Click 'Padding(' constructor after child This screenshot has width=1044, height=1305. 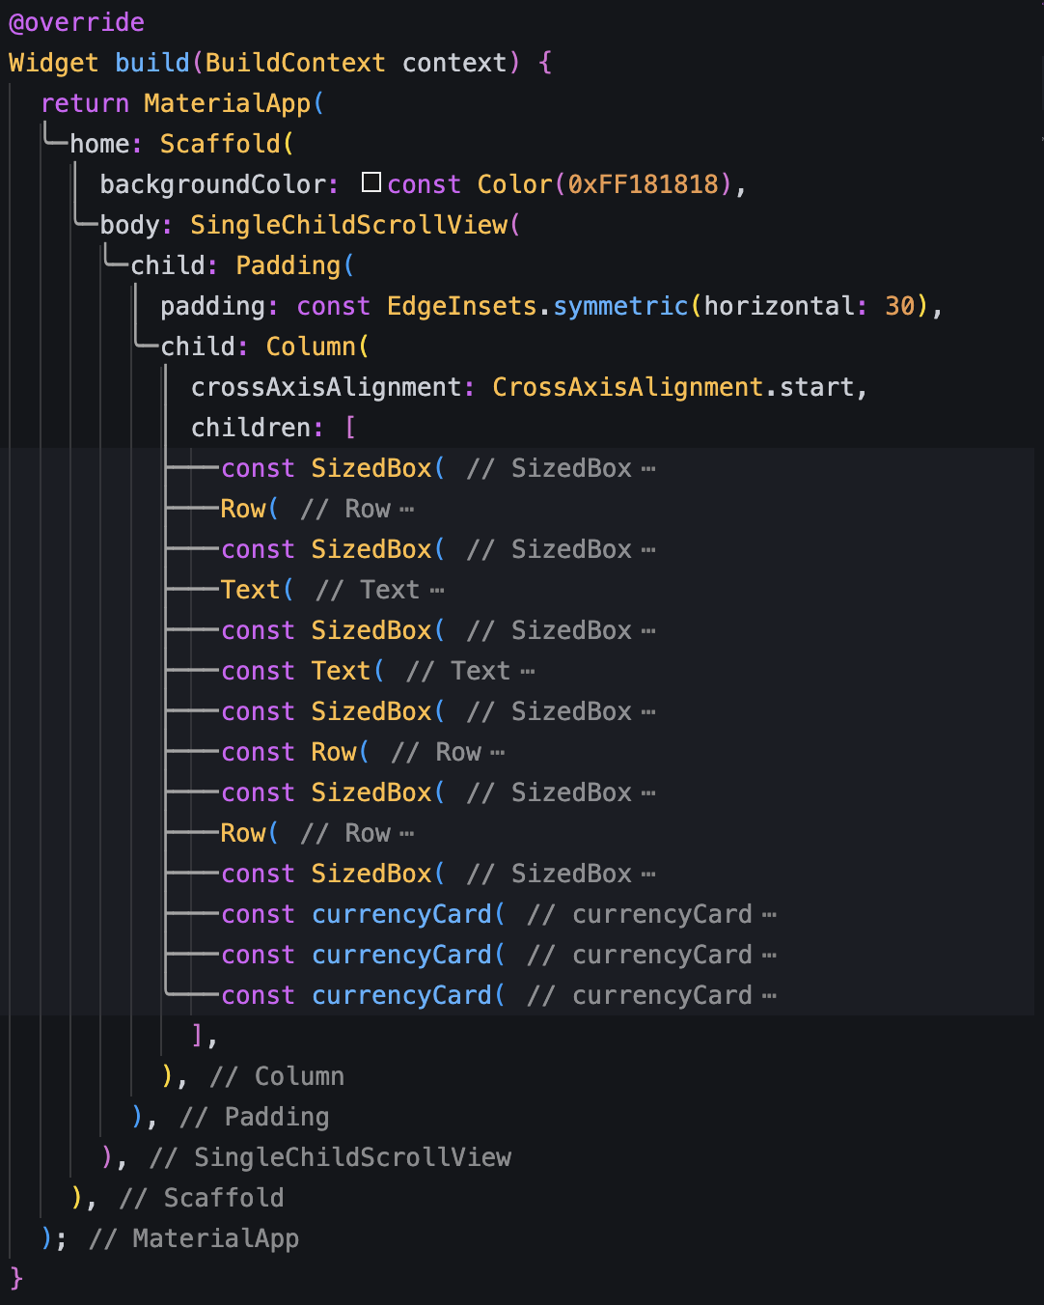pos(295,265)
